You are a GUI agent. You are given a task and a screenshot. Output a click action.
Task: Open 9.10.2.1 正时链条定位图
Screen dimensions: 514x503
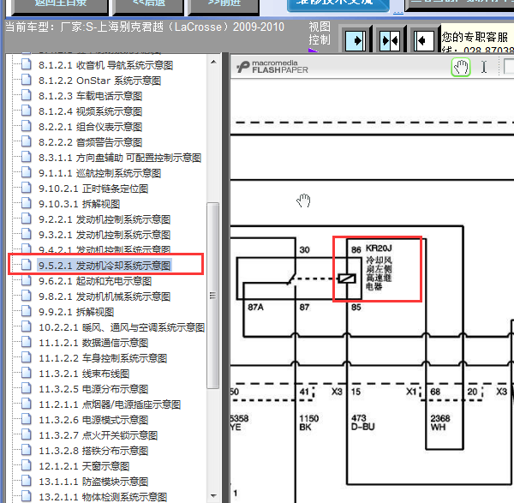point(93,189)
